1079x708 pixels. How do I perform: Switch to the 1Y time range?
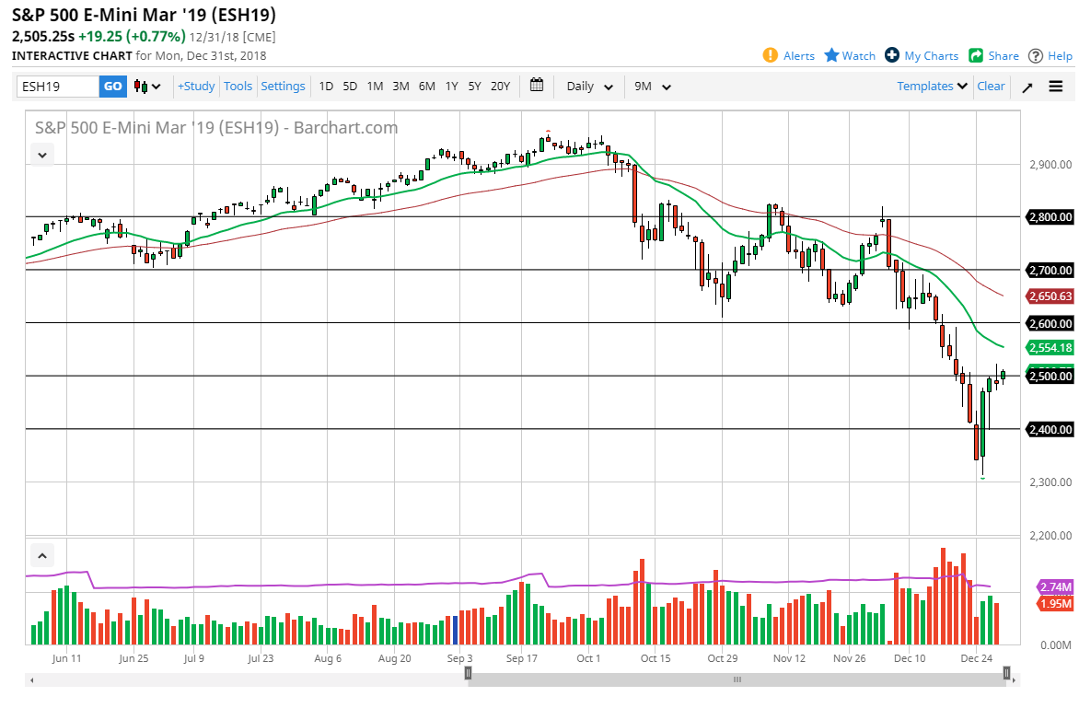(450, 86)
